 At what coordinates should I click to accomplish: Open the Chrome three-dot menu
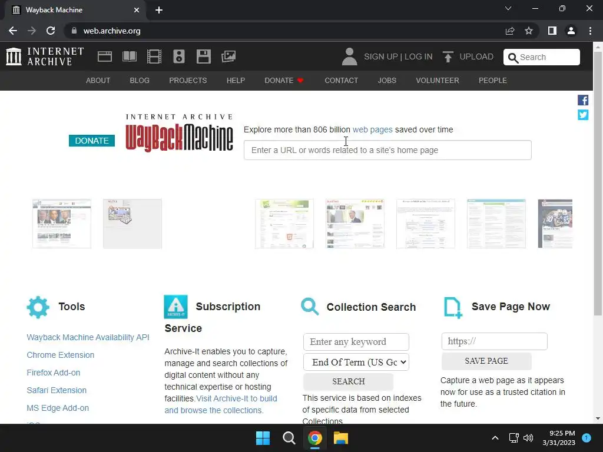pyautogui.click(x=590, y=31)
